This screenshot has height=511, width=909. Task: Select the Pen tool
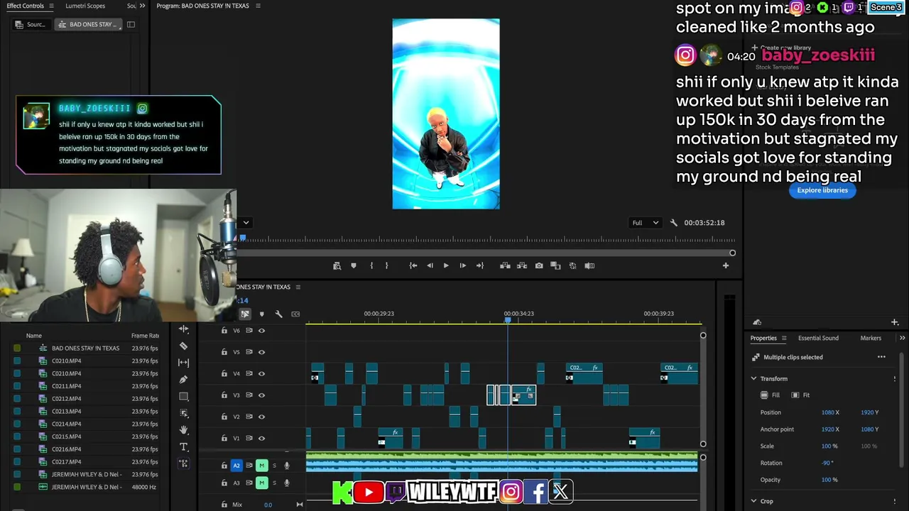point(184,380)
